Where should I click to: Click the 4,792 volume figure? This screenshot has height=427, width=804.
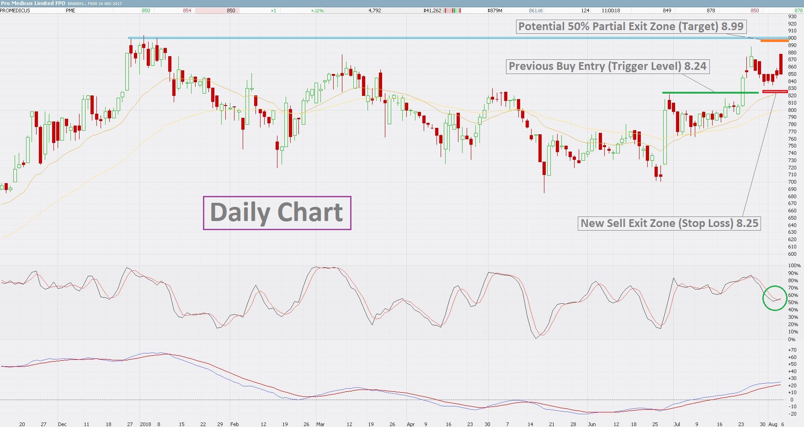(x=375, y=11)
